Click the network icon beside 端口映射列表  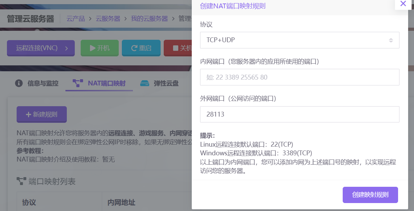[x=21, y=181]
